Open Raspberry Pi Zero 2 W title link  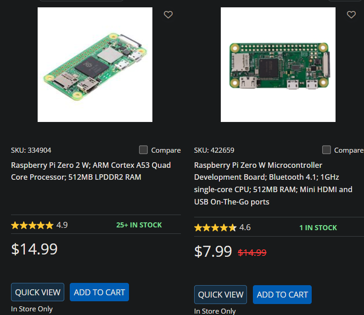click(91, 171)
